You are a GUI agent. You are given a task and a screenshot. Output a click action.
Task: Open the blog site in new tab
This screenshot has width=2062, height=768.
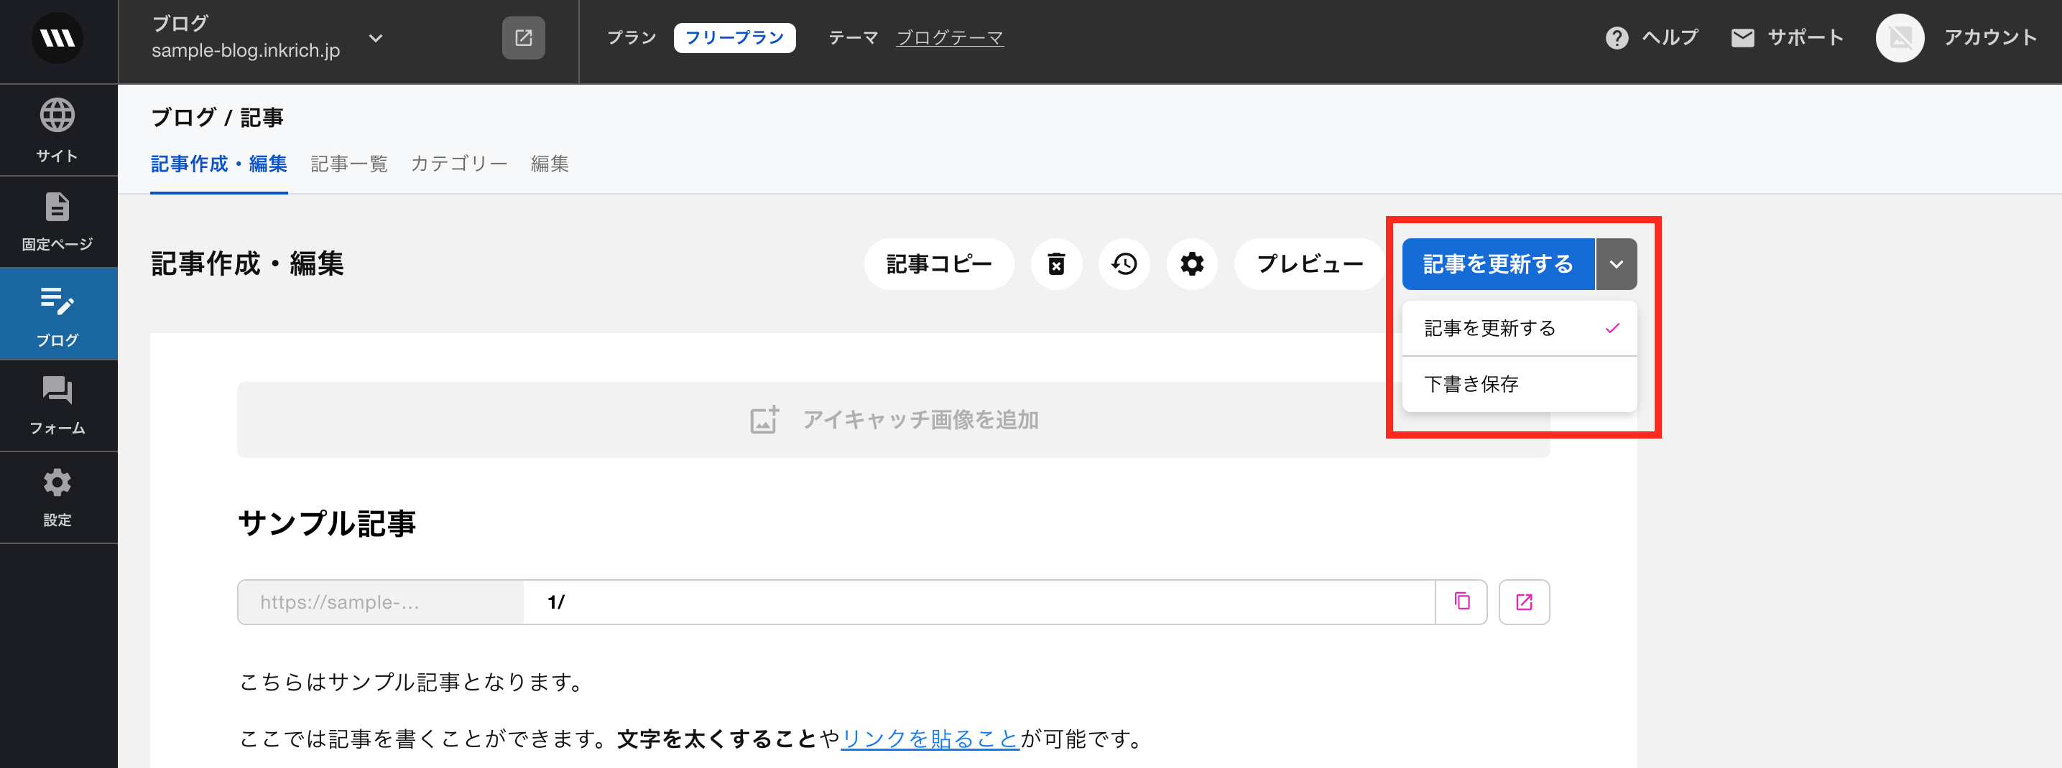click(x=524, y=37)
